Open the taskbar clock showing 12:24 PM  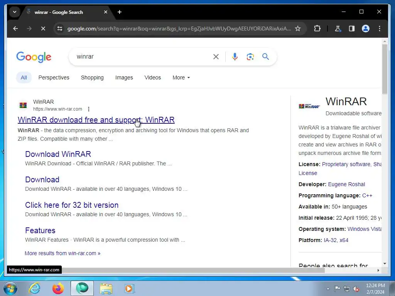[375, 289]
